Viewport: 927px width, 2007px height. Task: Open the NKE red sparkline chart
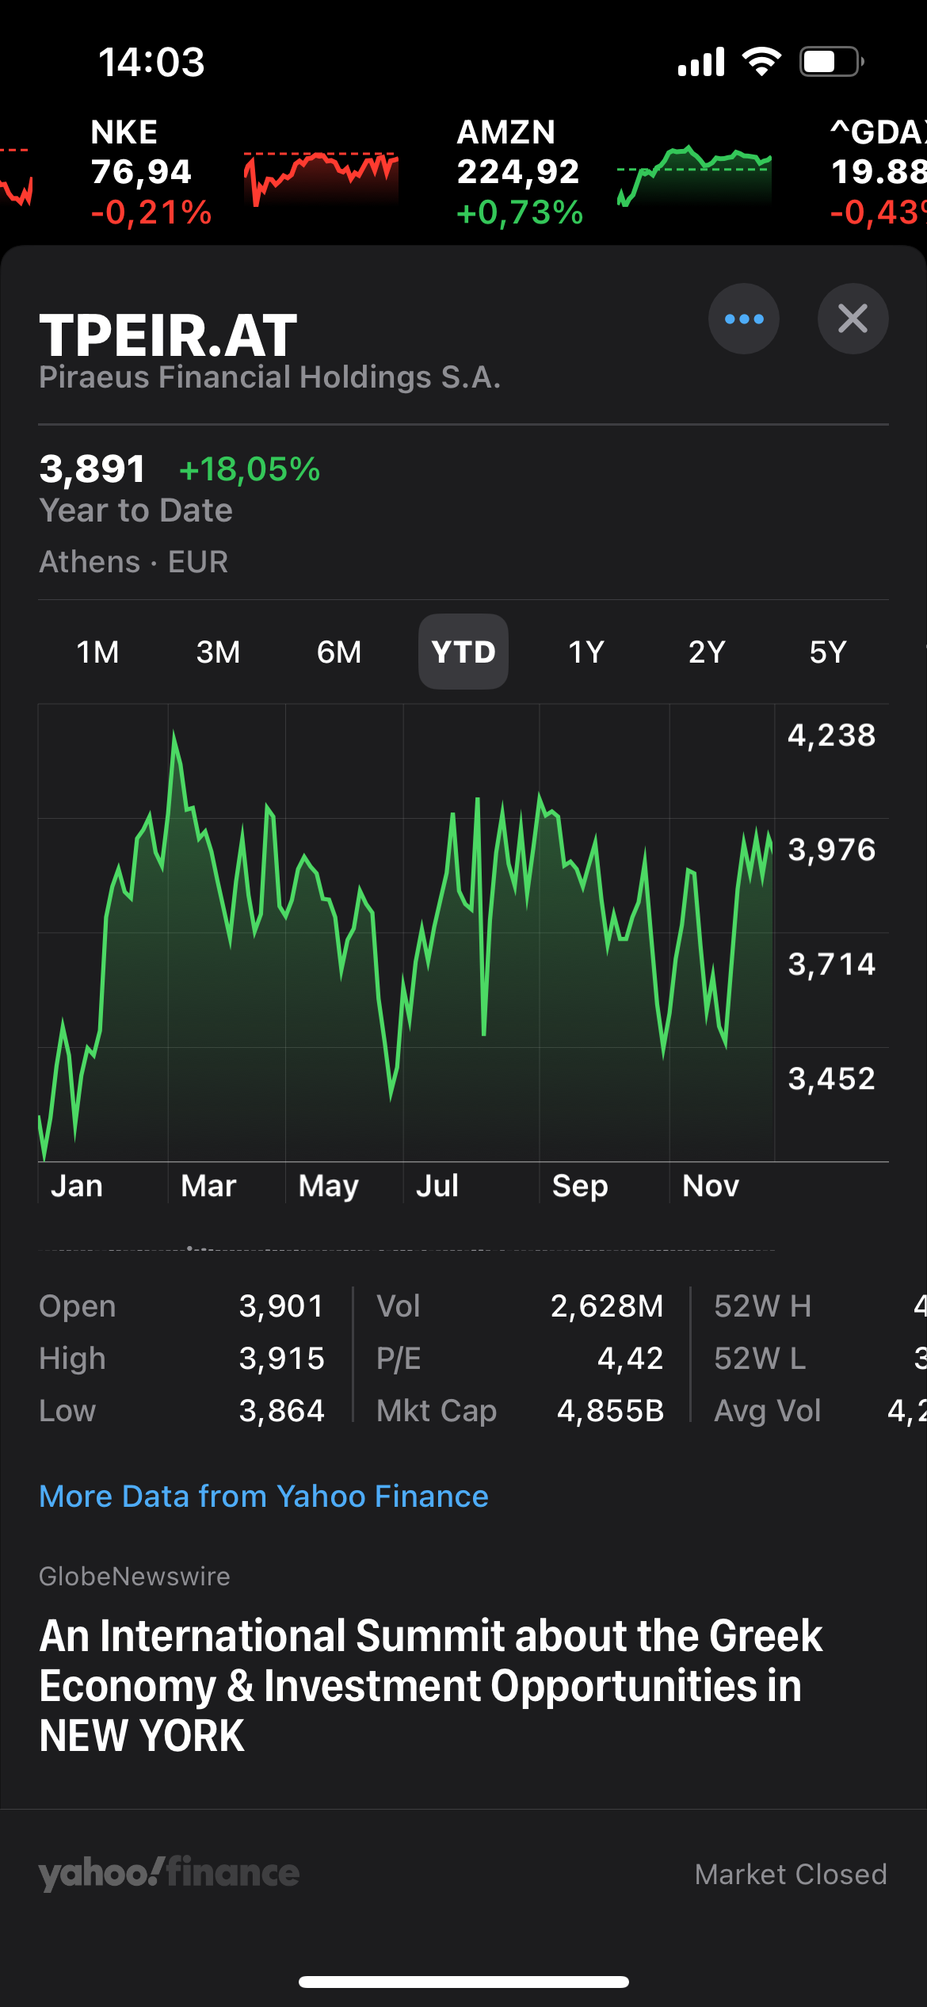tap(321, 178)
